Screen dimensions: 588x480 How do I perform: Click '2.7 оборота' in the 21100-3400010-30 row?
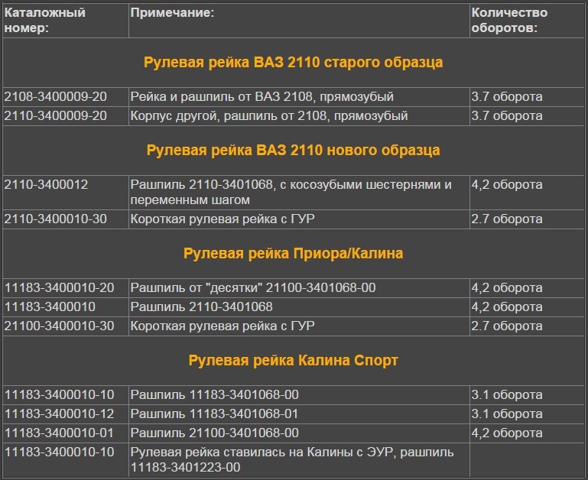tap(507, 326)
